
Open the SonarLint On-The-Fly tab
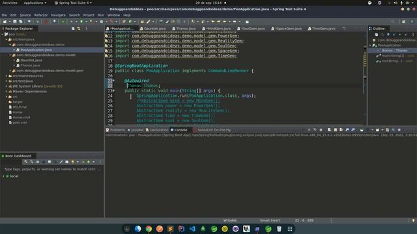(212, 130)
